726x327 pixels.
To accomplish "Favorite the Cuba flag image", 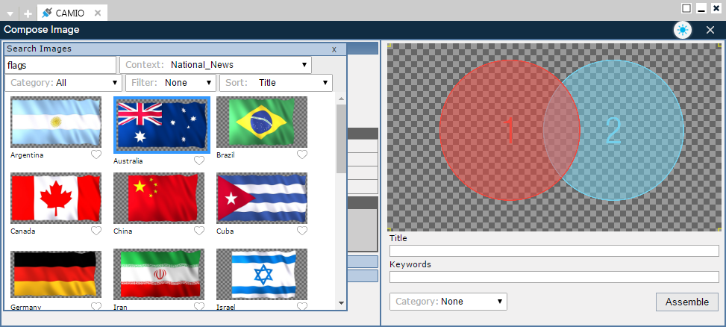I will (x=302, y=231).
